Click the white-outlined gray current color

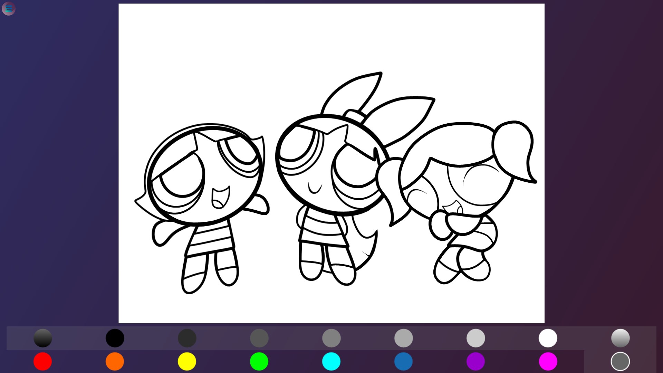click(x=620, y=362)
